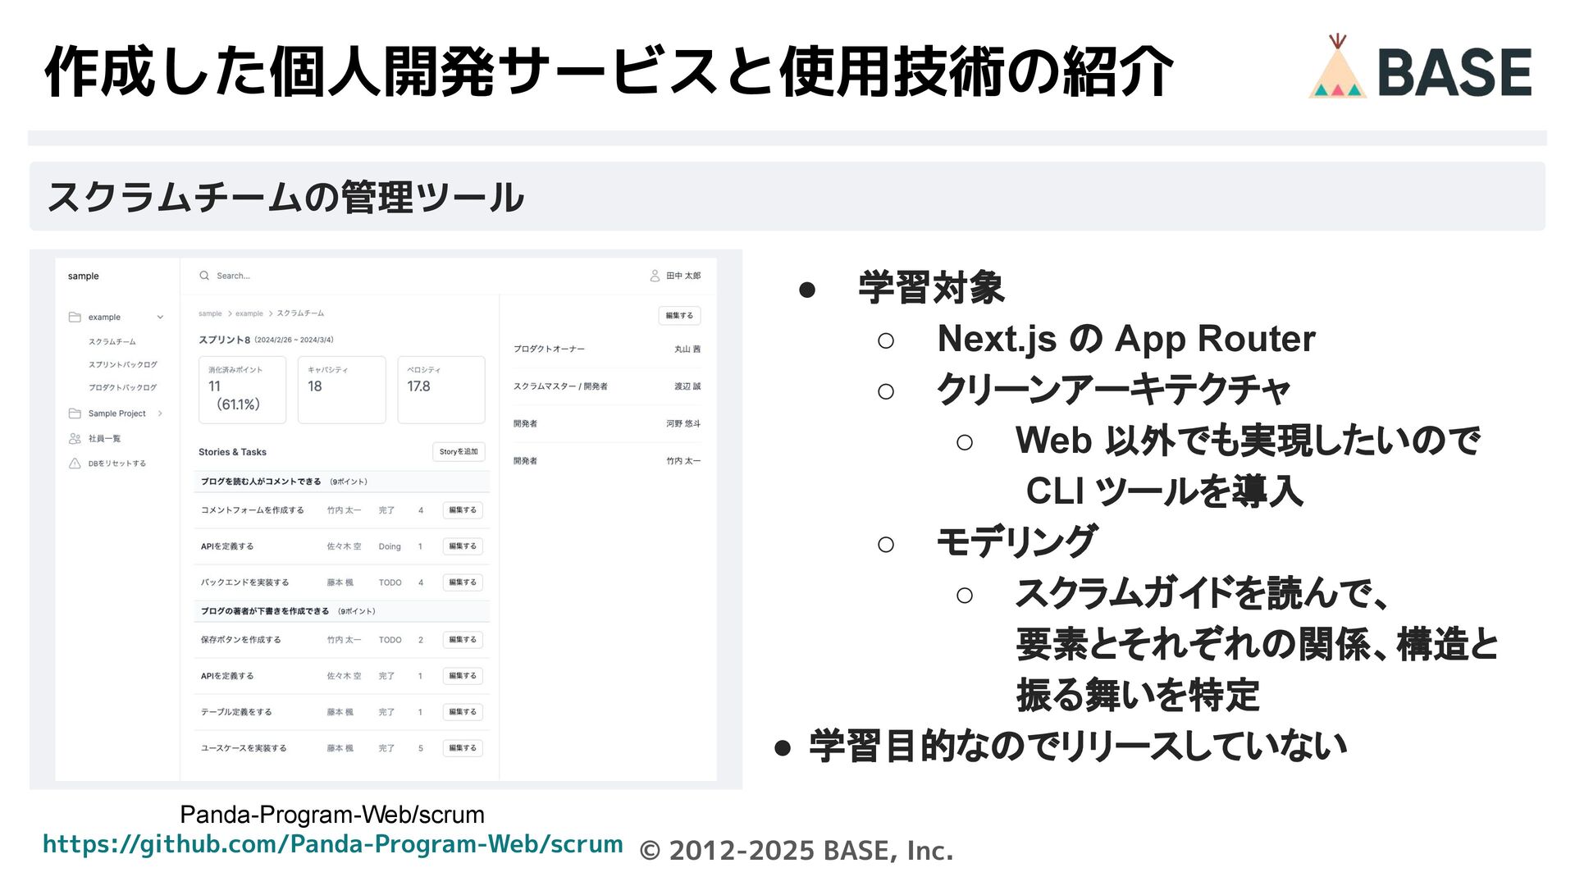Image resolution: width=1575 pixels, height=886 pixels.
Task: Click 編集する for テーブル定義をする
Action: pyautogui.click(x=463, y=712)
